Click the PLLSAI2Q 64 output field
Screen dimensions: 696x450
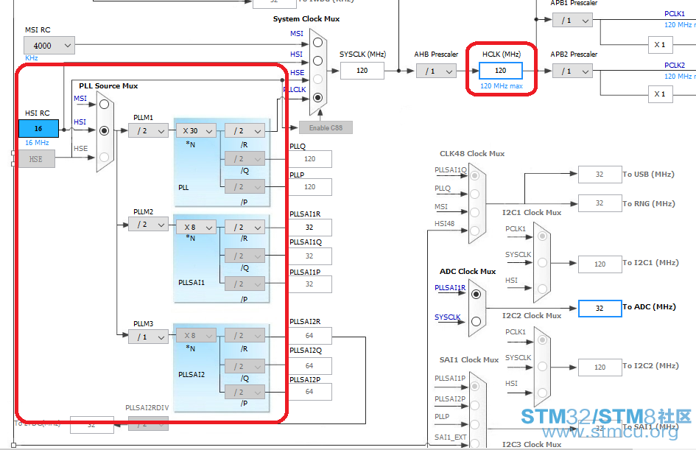(310, 366)
